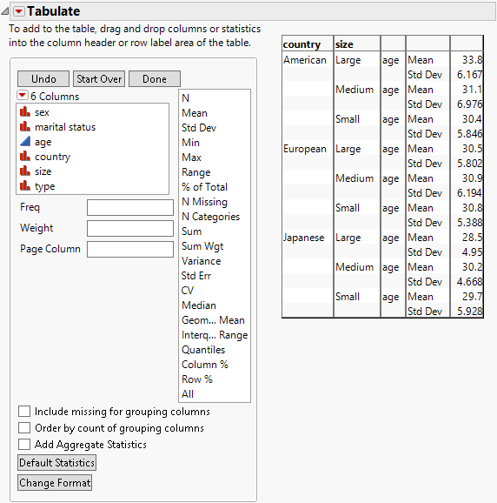Open Default Statistics settings
The height and width of the screenshot is (503, 497).
56,463
